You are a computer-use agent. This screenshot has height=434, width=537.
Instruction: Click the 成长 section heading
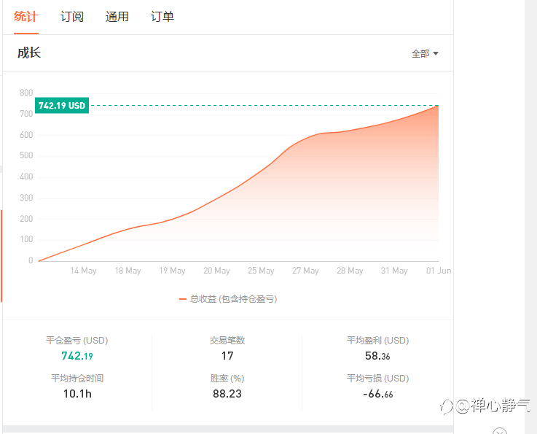29,53
